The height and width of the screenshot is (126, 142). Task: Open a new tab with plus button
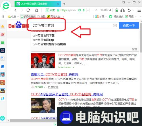(64, 4)
